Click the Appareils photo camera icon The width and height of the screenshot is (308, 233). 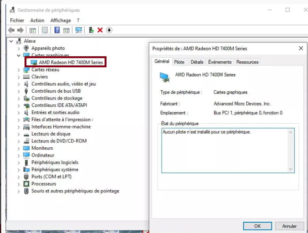pyautogui.click(x=26, y=48)
